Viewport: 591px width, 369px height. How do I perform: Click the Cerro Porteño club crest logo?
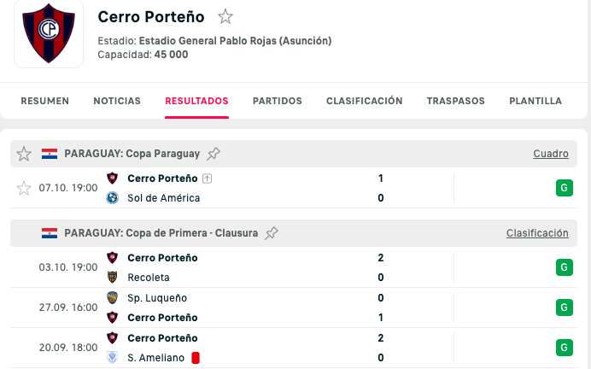tap(49, 33)
